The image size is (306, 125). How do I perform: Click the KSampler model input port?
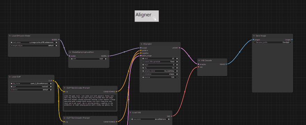[141, 48]
